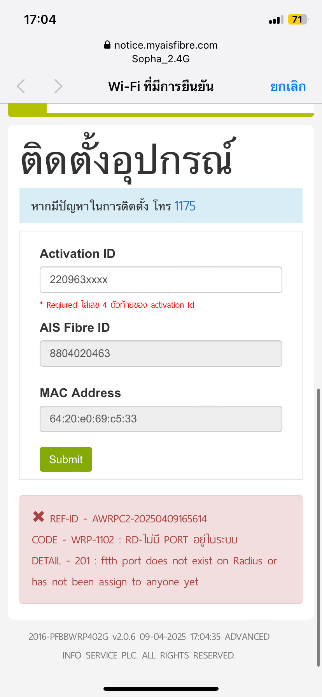Tap the battery indicator showing 71
The height and width of the screenshot is (697, 322).
[298, 19]
